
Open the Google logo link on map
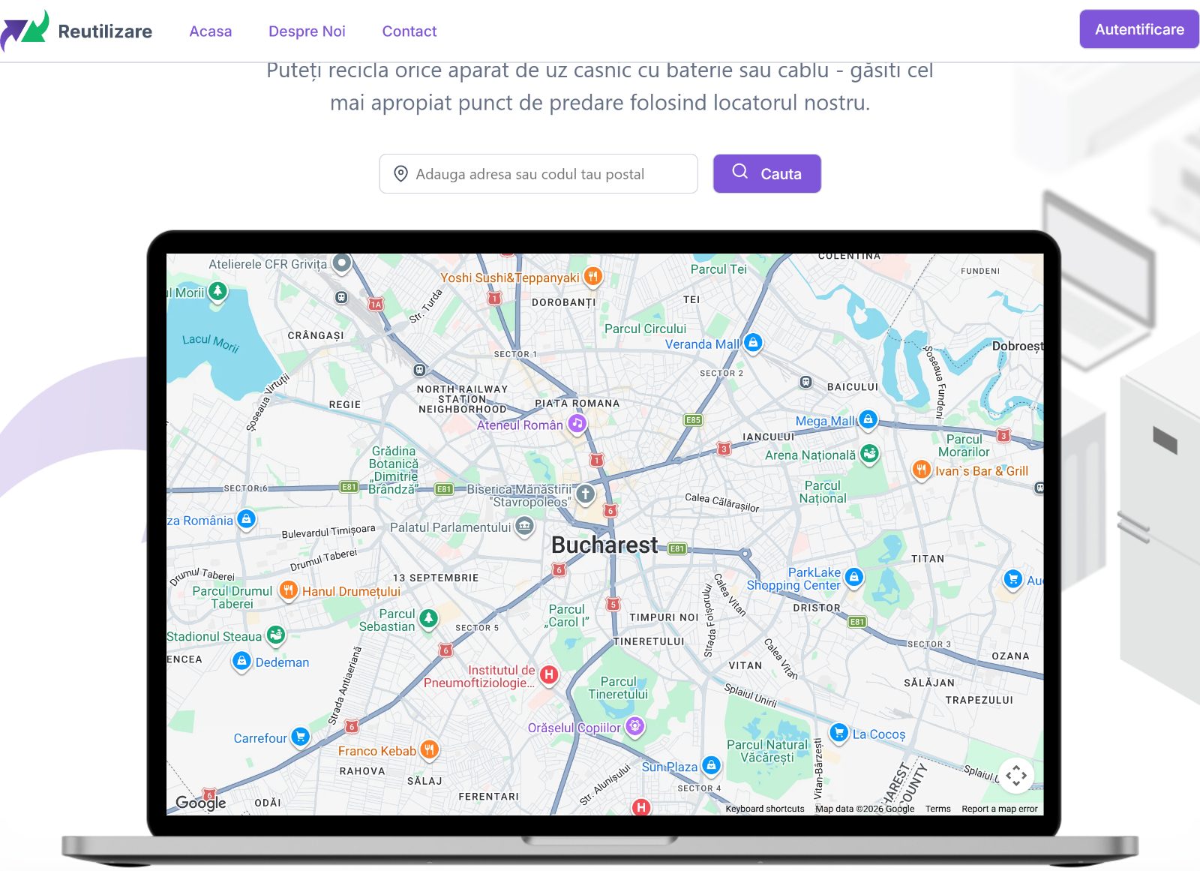(200, 803)
